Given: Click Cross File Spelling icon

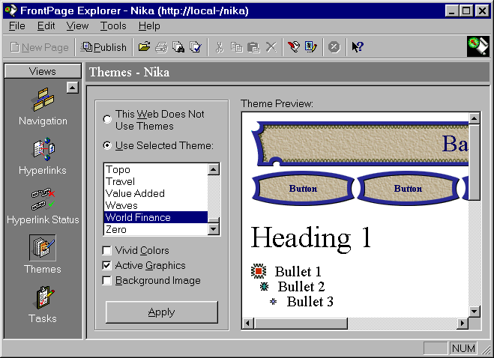Looking at the screenshot, I should [196, 47].
